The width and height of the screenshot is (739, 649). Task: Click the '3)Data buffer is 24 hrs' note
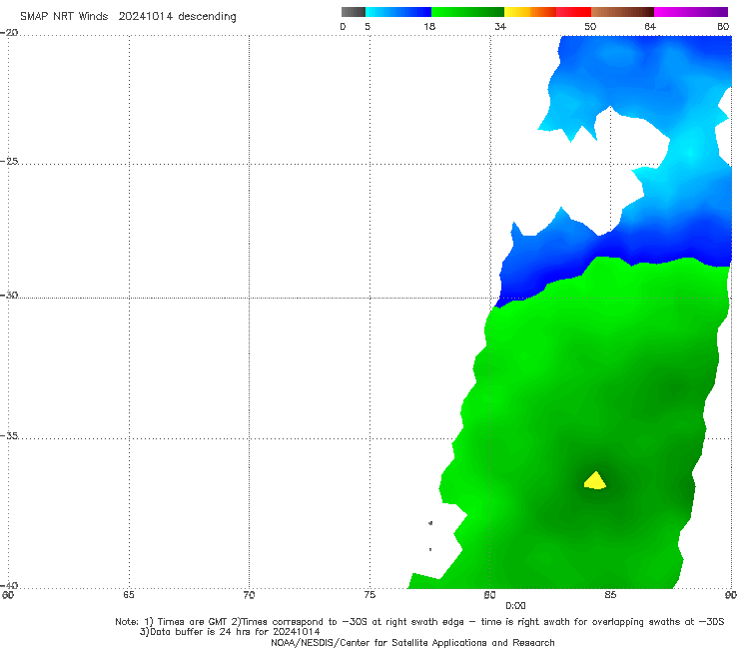point(230,632)
